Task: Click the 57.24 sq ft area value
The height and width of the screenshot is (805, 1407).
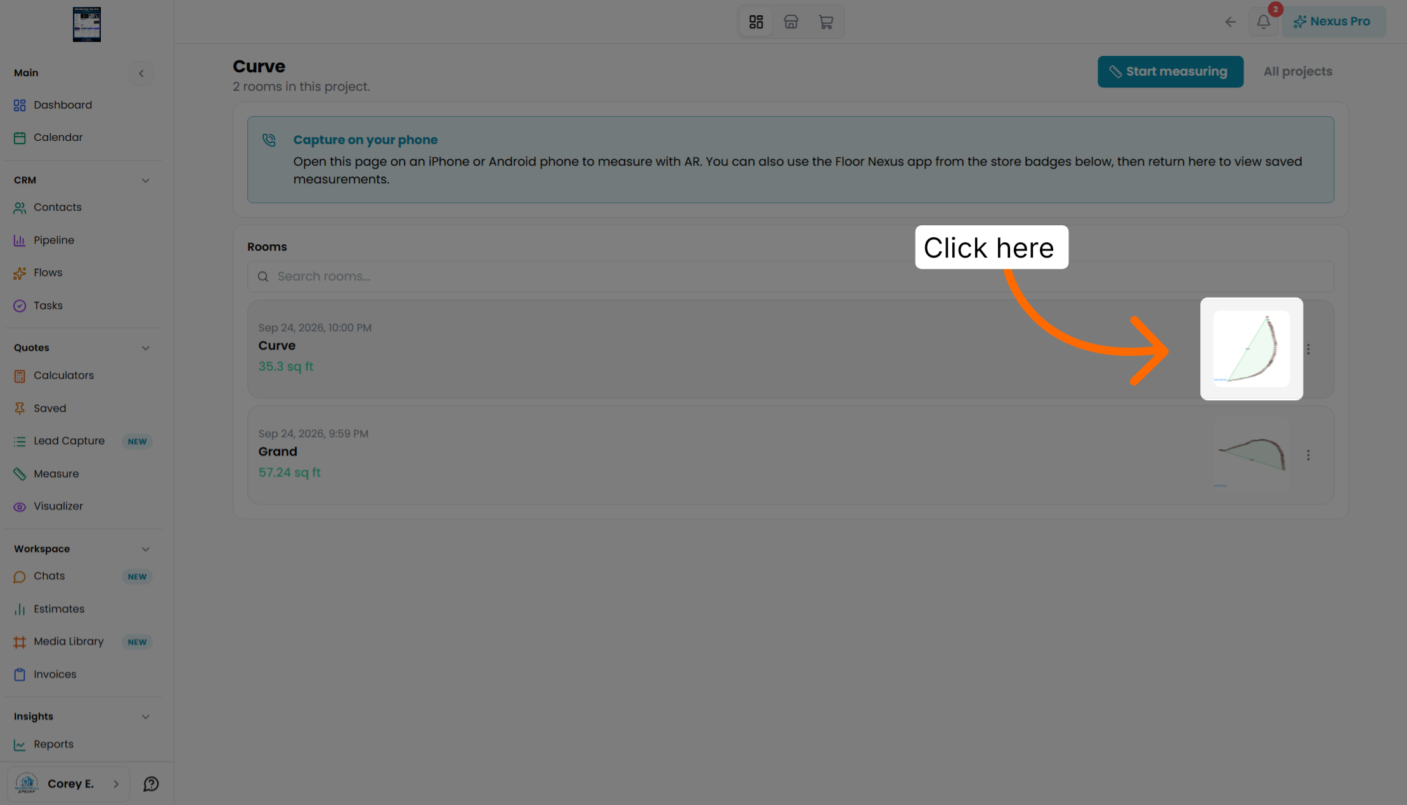Action: click(289, 473)
